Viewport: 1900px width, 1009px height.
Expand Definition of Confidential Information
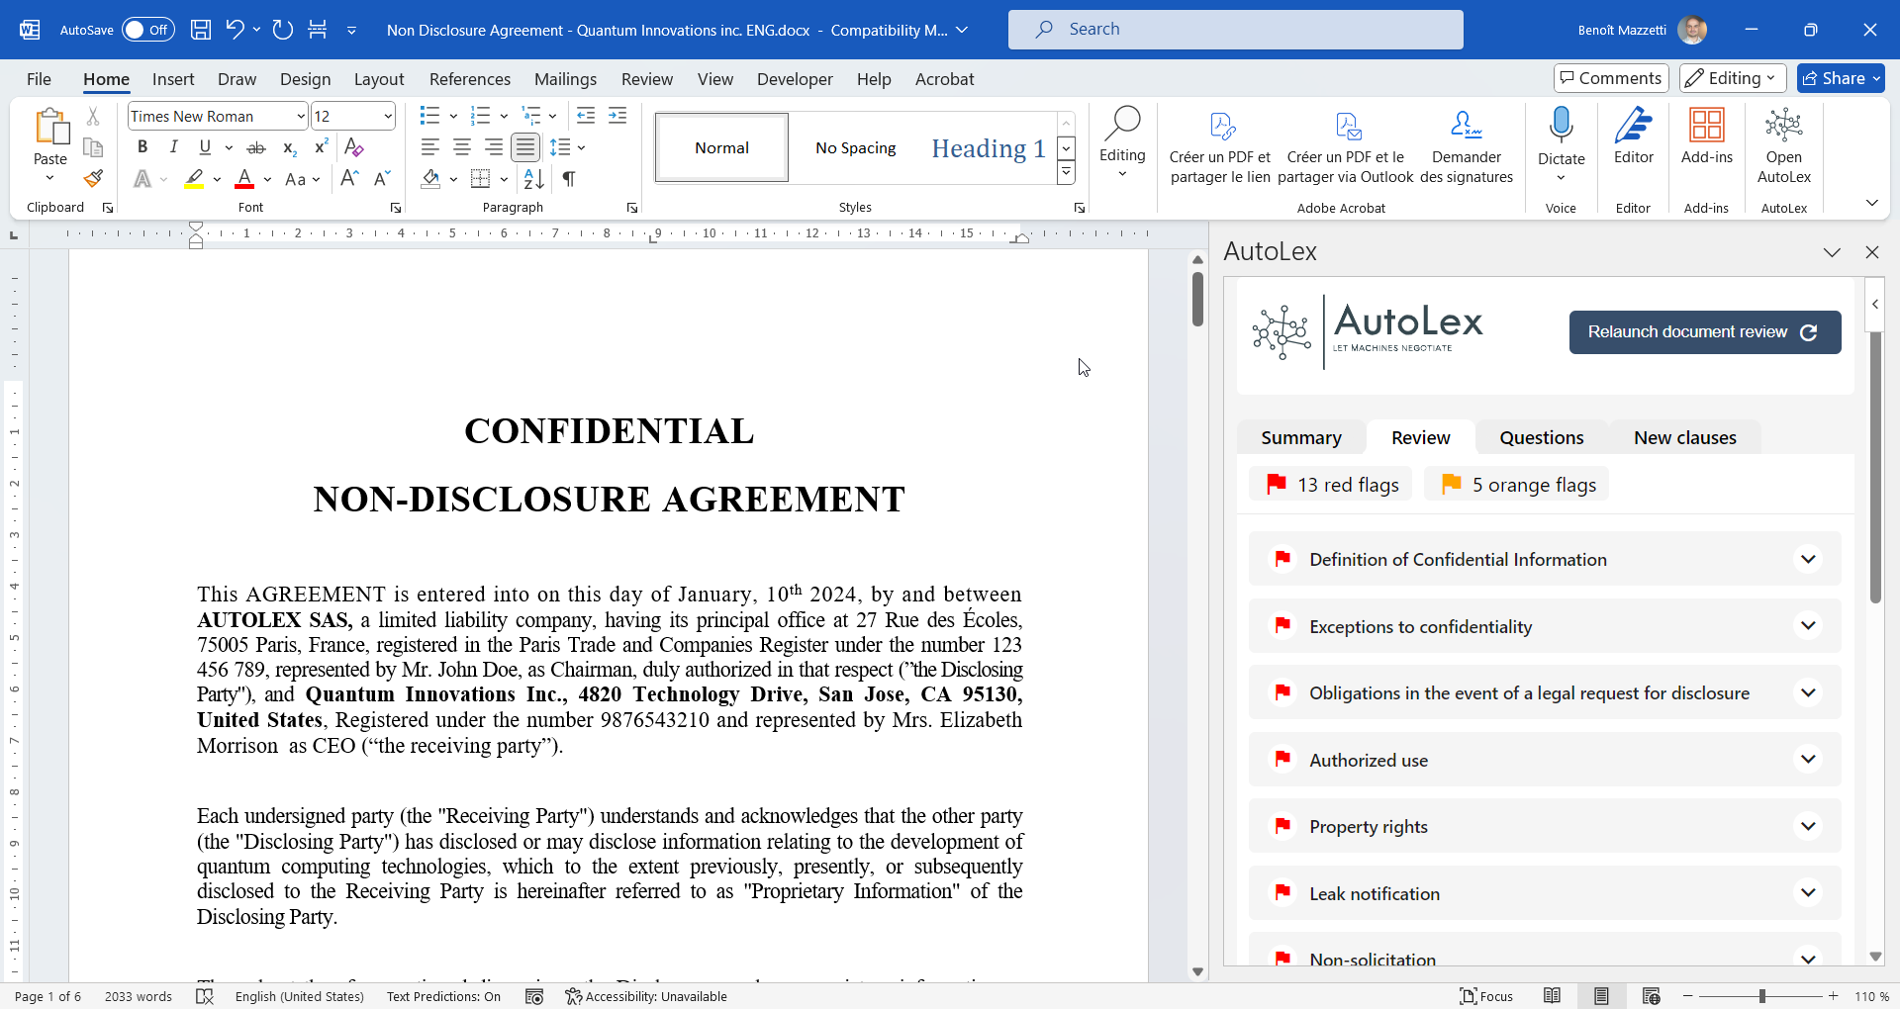pyautogui.click(x=1808, y=560)
